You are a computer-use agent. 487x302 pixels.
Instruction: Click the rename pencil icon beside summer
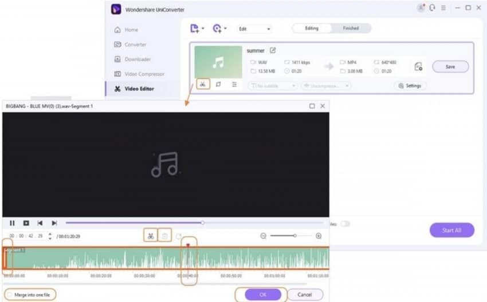273,50
